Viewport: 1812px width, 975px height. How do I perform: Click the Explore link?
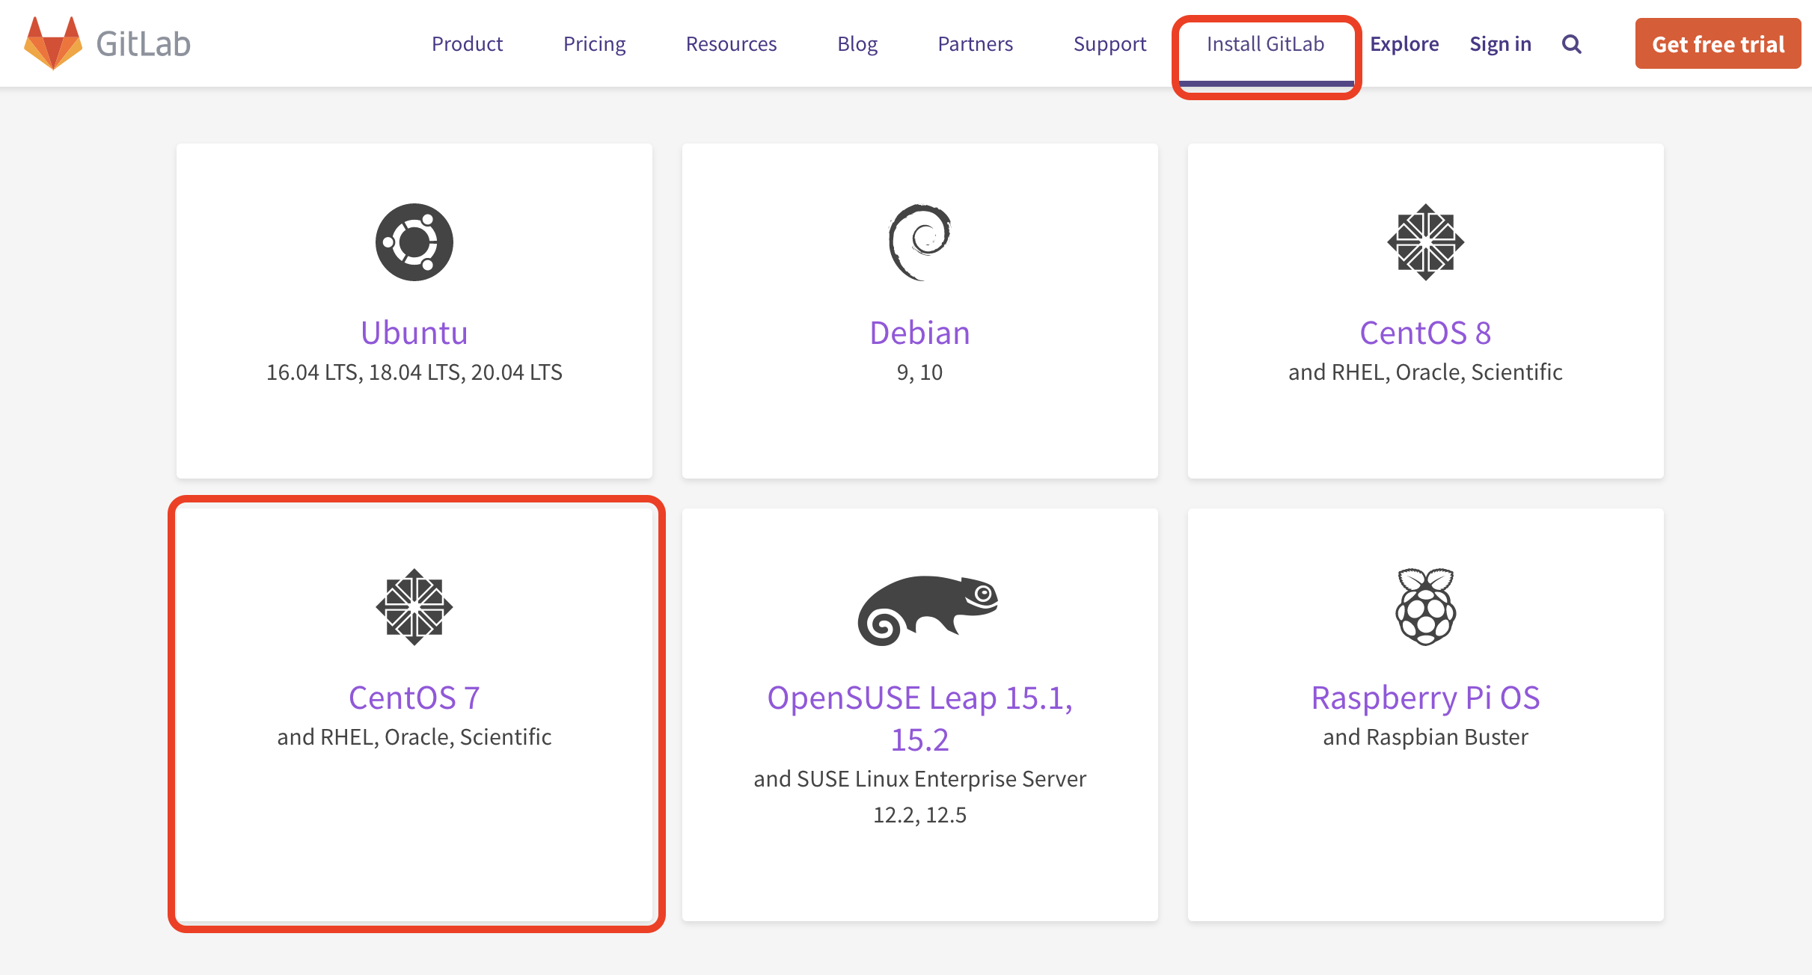pyautogui.click(x=1404, y=44)
